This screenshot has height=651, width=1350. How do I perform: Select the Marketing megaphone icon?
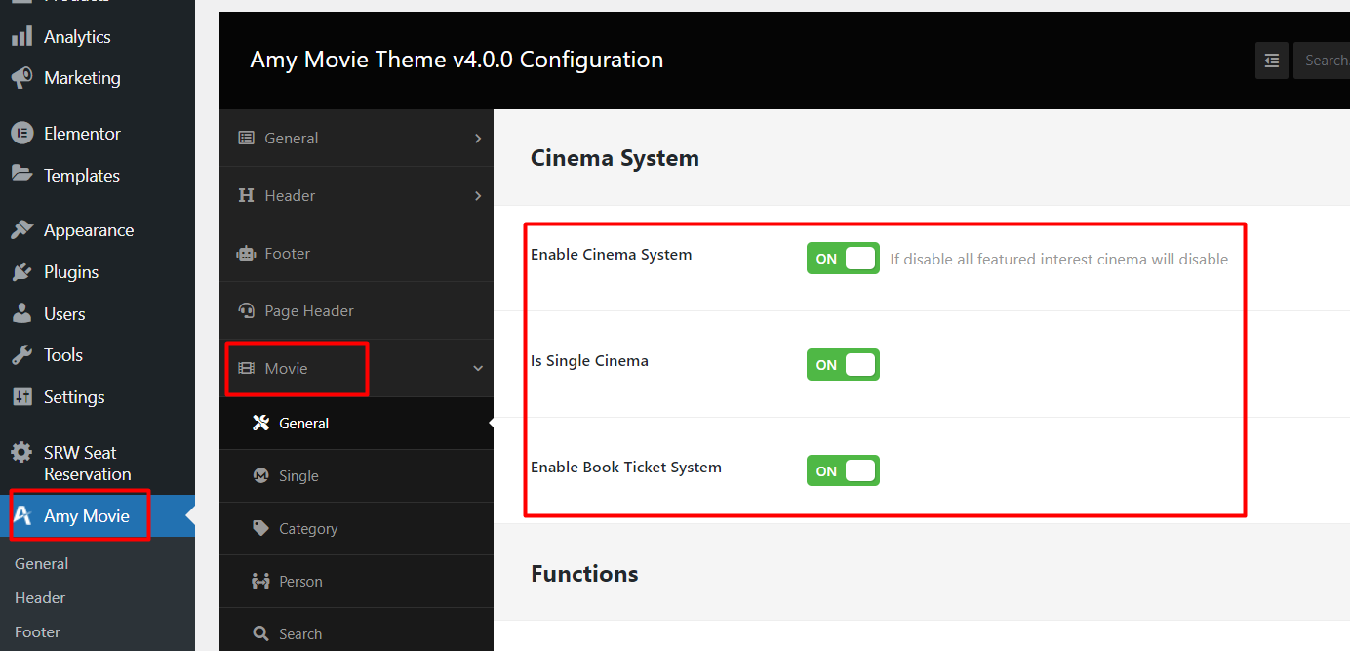20,77
